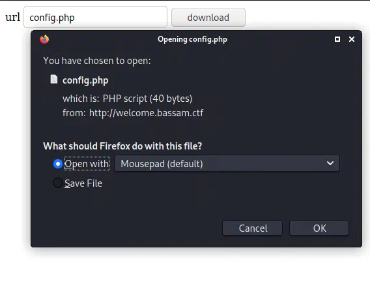Click the config.php document file icon
Screen dimensions: 370x282
[x=54, y=79]
